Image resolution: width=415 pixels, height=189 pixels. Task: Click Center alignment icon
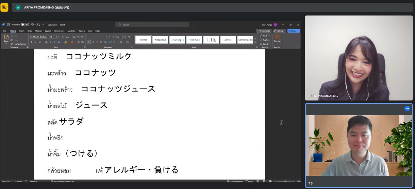tap(93, 42)
